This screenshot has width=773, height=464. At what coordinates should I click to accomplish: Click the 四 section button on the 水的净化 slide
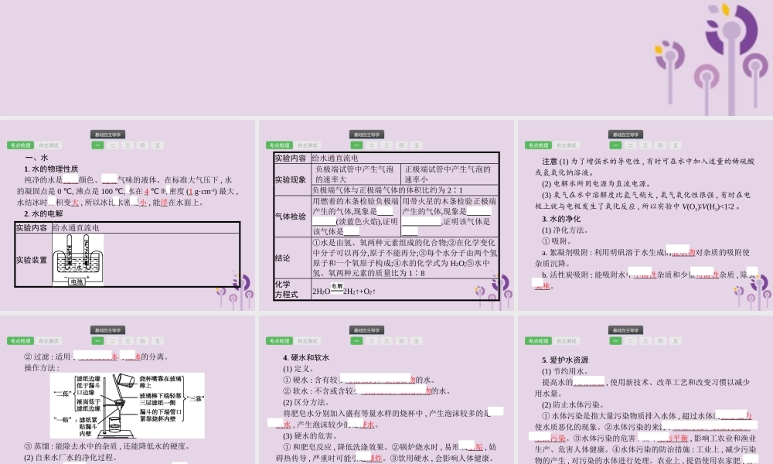tap(660, 145)
